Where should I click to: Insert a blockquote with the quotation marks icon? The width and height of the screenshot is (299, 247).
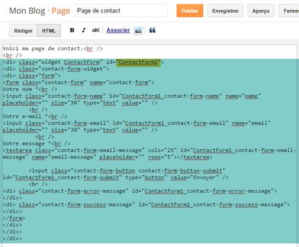[152, 30]
